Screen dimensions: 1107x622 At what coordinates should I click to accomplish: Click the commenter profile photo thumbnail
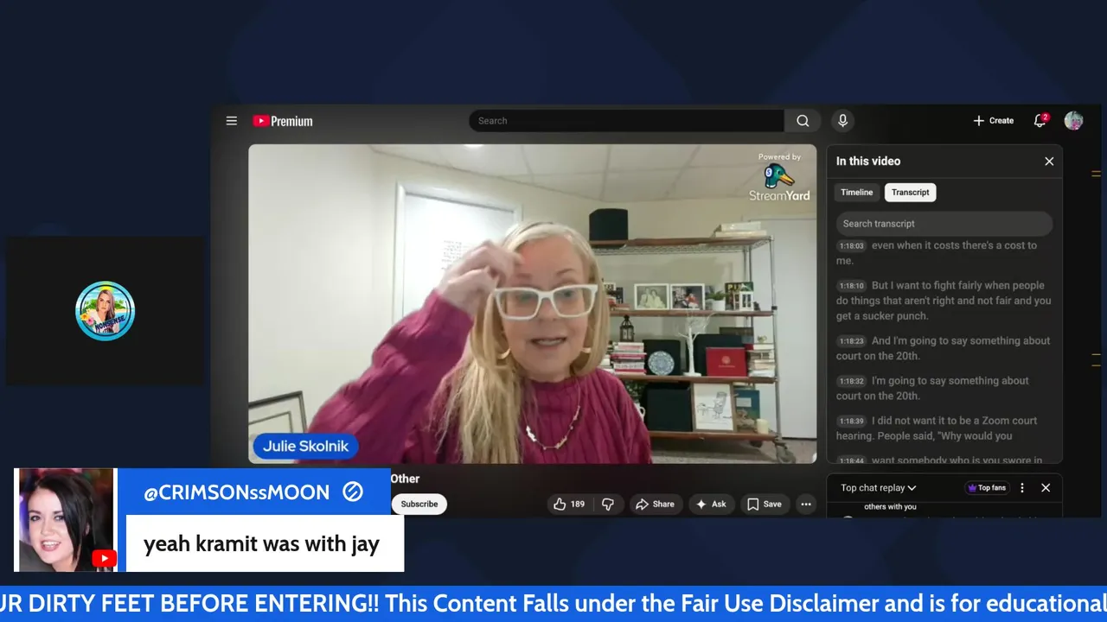[66, 520]
